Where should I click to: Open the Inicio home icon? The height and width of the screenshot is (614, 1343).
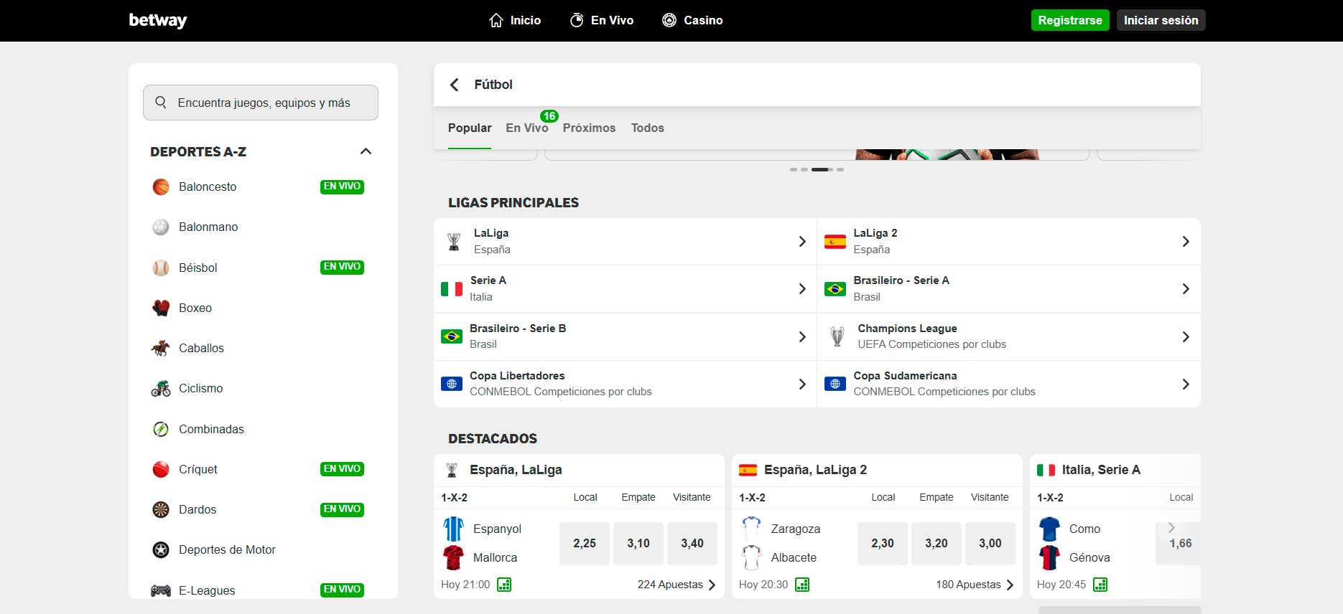(x=496, y=21)
